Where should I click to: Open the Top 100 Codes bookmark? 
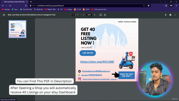[26, 9]
